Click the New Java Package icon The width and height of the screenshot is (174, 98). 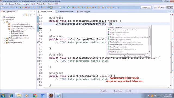pyautogui.click(x=79, y=7)
